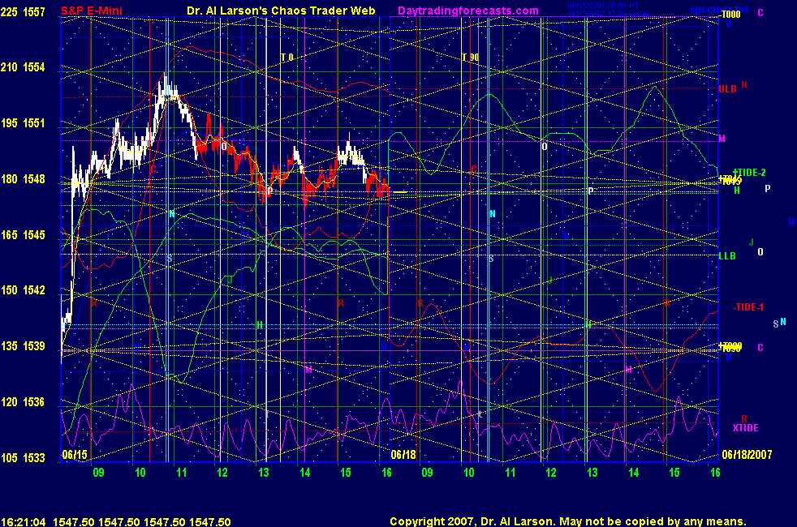Click the 06/15 session date label
The image size is (797, 527).
[x=75, y=454]
